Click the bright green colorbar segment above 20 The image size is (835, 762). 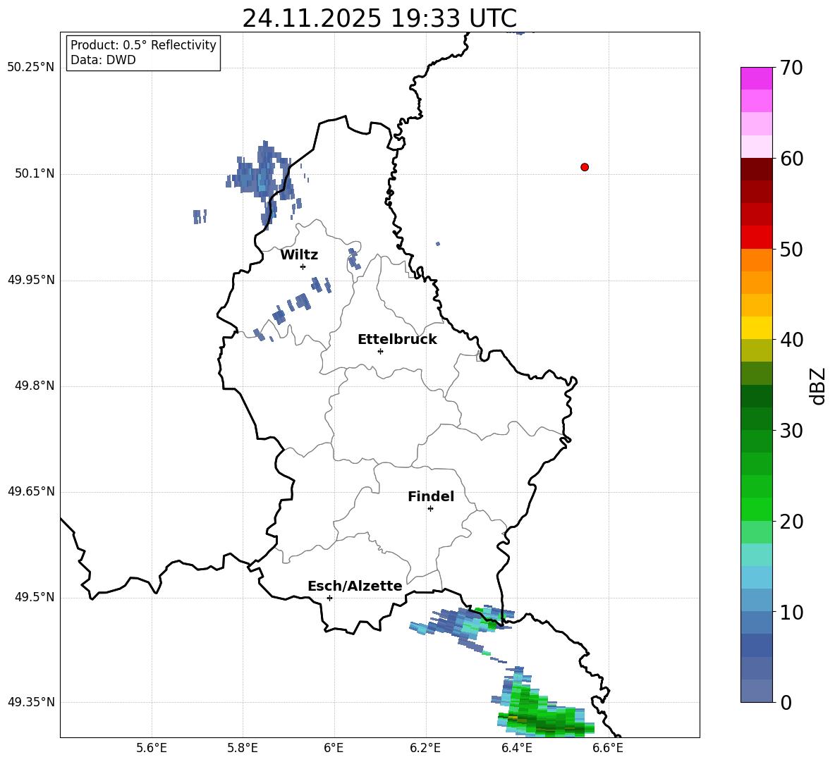[x=756, y=509]
